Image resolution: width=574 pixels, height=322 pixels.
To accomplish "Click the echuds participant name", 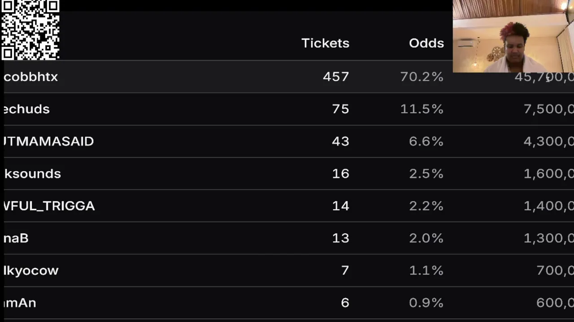I will tap(26, 109).
